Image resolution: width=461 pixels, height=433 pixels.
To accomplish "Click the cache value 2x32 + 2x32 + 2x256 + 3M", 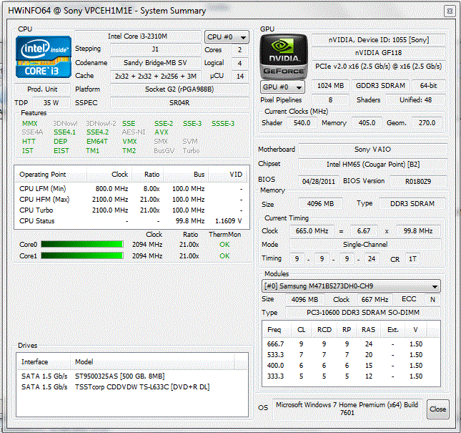I will click(x=156, y=77).
